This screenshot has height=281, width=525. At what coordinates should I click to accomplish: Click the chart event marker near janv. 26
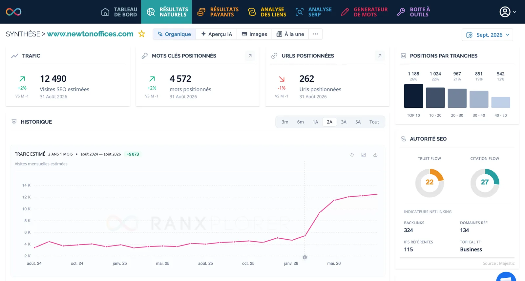point(305,257)
